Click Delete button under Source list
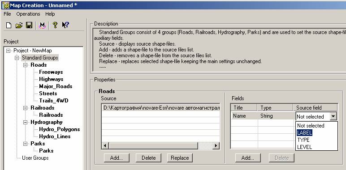 [148, 158]
